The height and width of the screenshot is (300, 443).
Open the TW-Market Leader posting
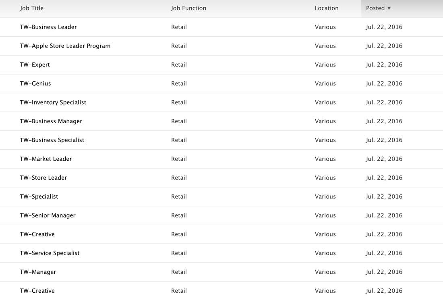pyautogui.click(x=46, y=159)
